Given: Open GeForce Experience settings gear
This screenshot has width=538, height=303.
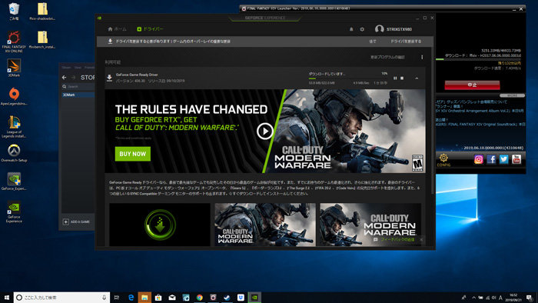Looking at the screenshot, I should coord(362,29).
